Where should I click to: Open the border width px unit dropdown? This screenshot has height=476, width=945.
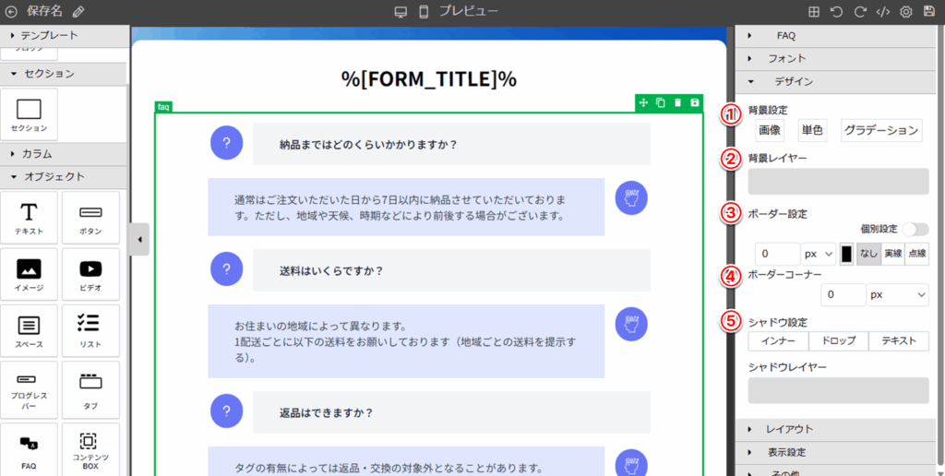[x=819, y=254]
